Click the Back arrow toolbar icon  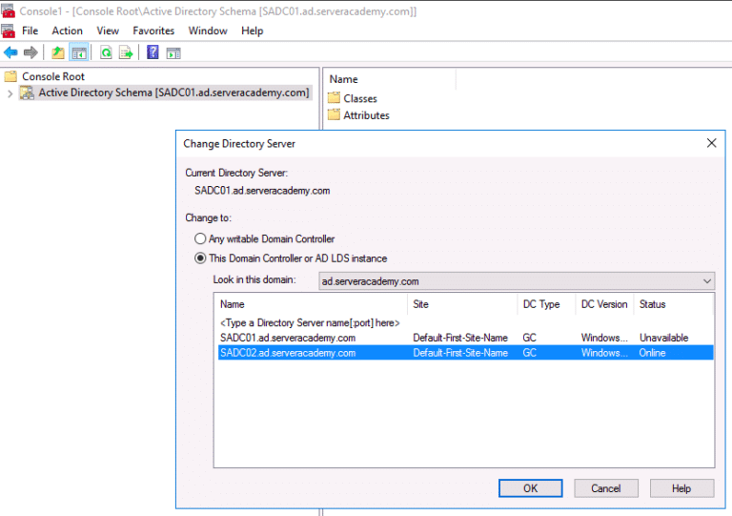coord(10,52)
